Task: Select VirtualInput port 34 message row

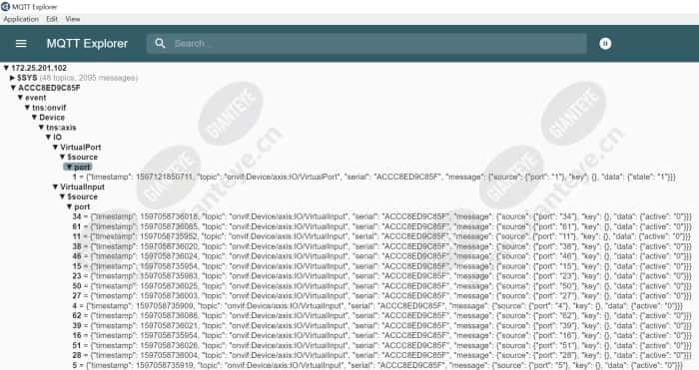Action: point(382,216)
